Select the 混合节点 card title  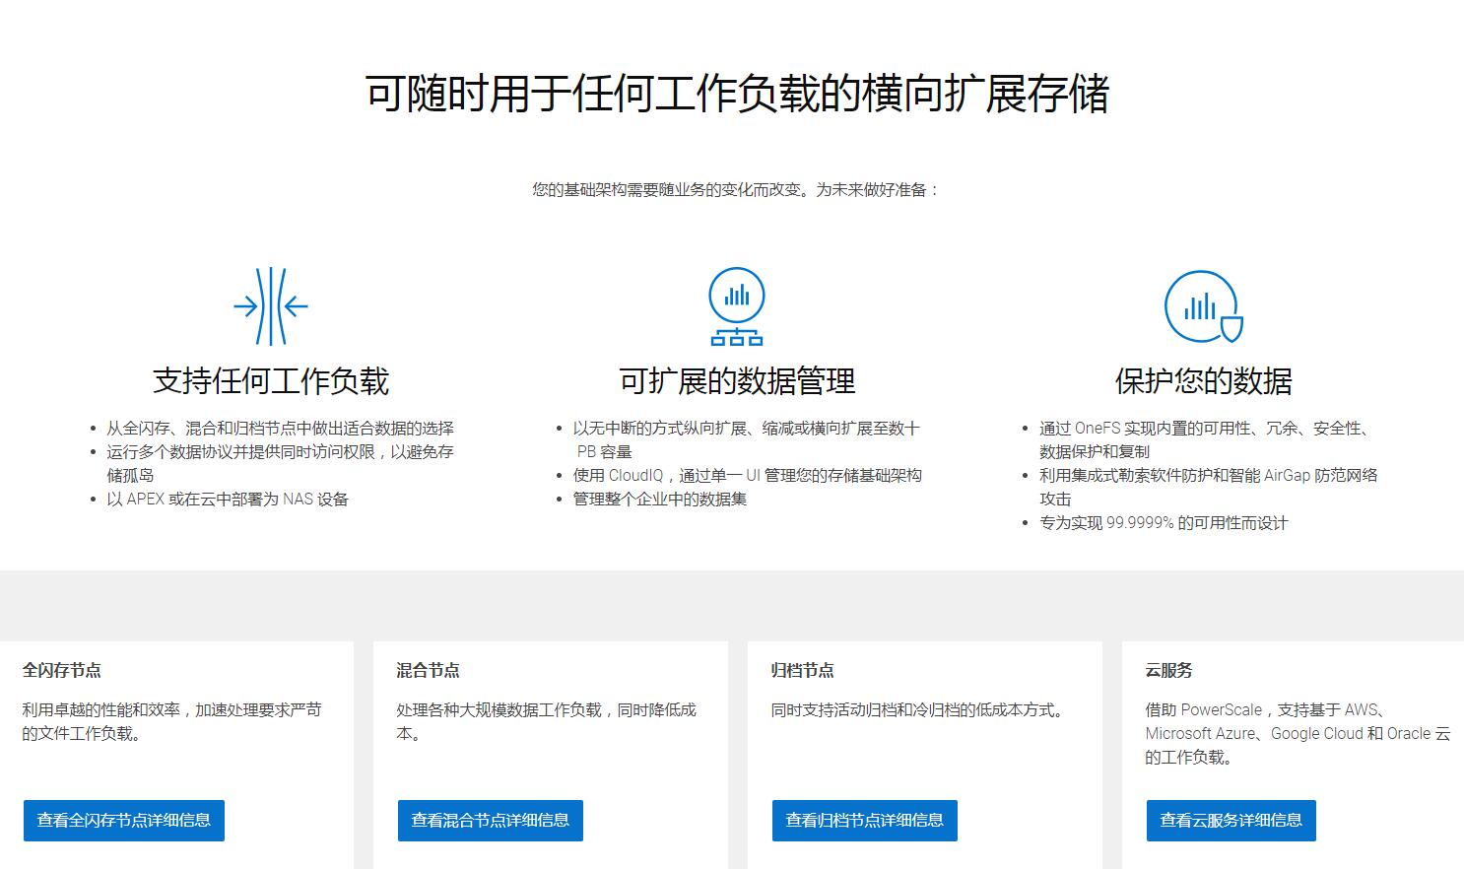(428, 671)
